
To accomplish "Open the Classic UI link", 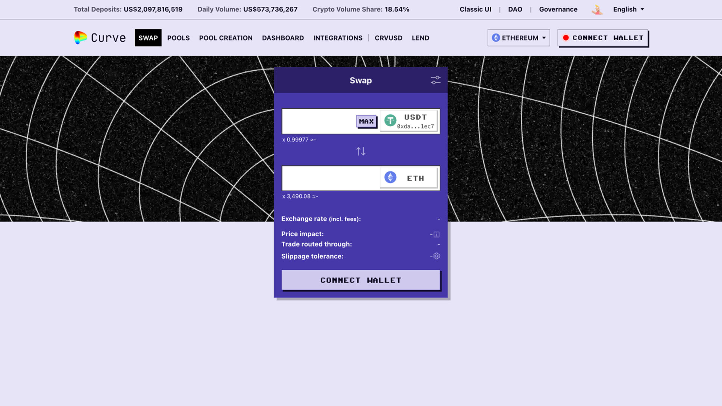I will [475, 9].
